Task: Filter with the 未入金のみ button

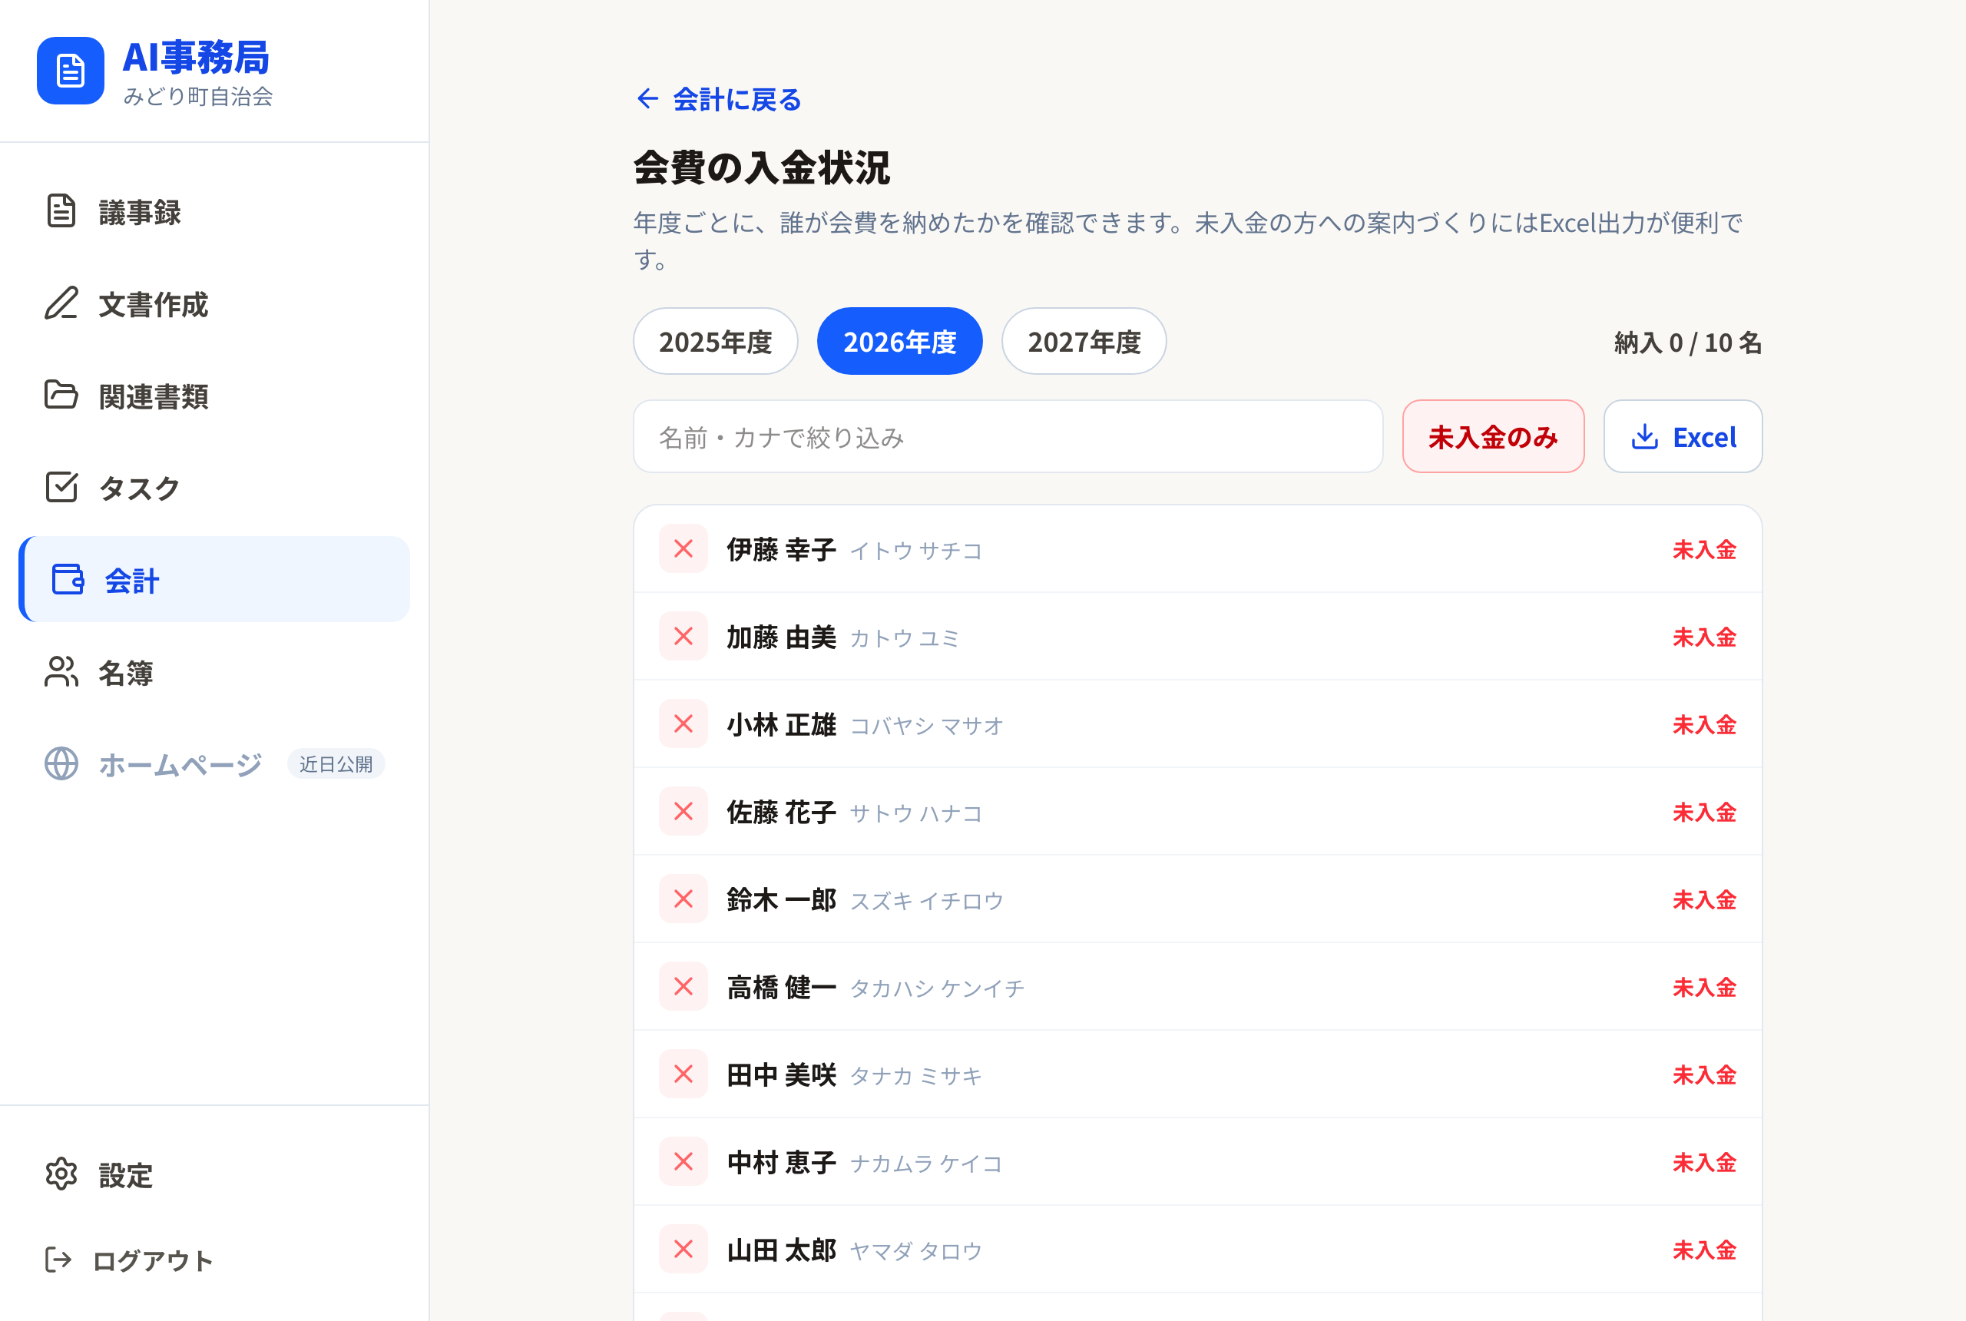Action: click(x=1493, y=436)
